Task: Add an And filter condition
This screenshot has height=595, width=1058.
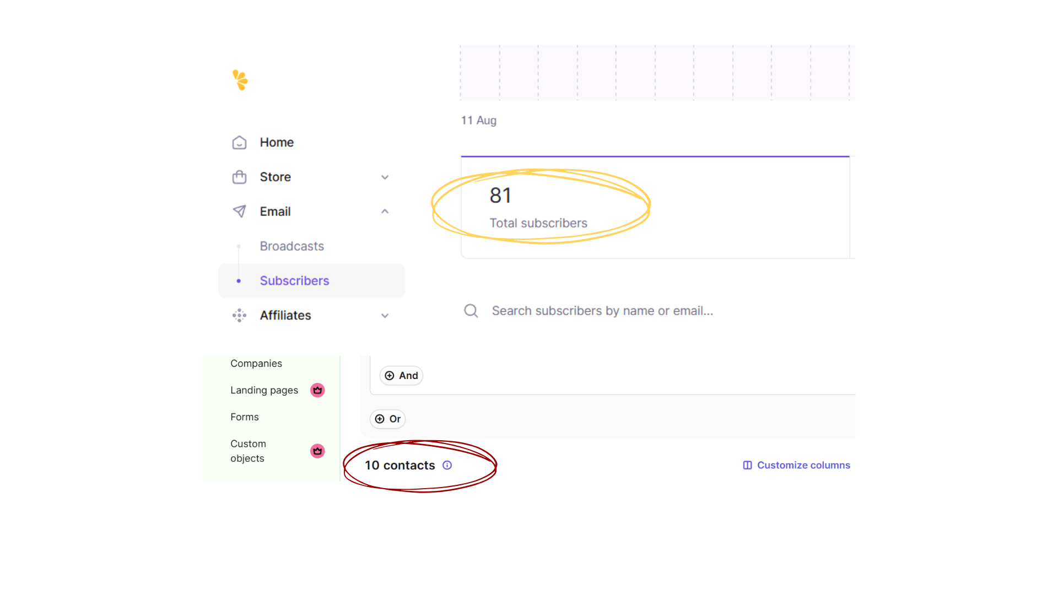Action: click(402, 376)
